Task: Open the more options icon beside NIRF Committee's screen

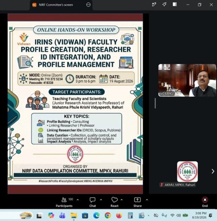Action: tap(88, 5)
